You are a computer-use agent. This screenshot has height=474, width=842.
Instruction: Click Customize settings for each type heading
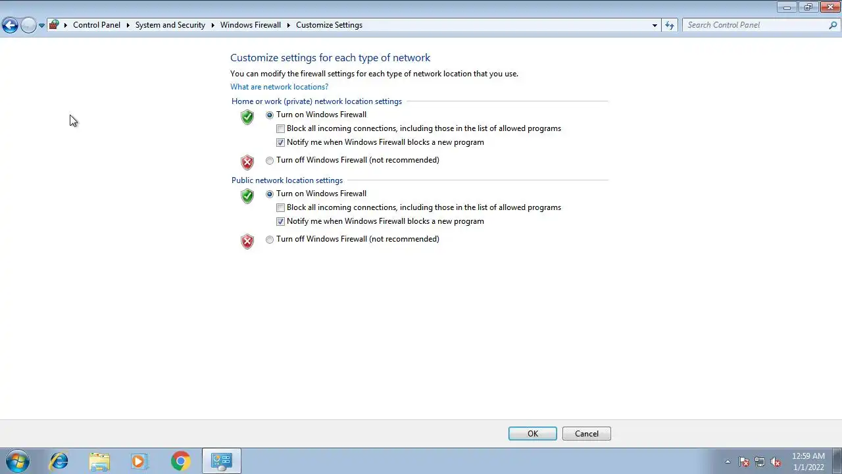tap(330, 58)
